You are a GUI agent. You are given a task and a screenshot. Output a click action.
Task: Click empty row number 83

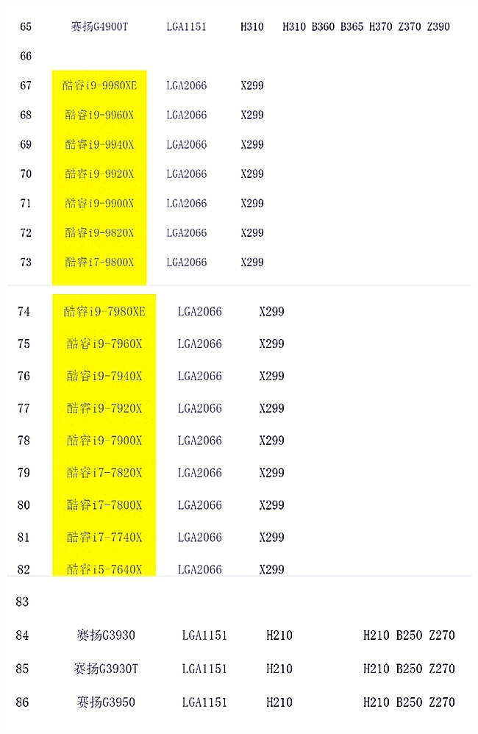(22, 602)
